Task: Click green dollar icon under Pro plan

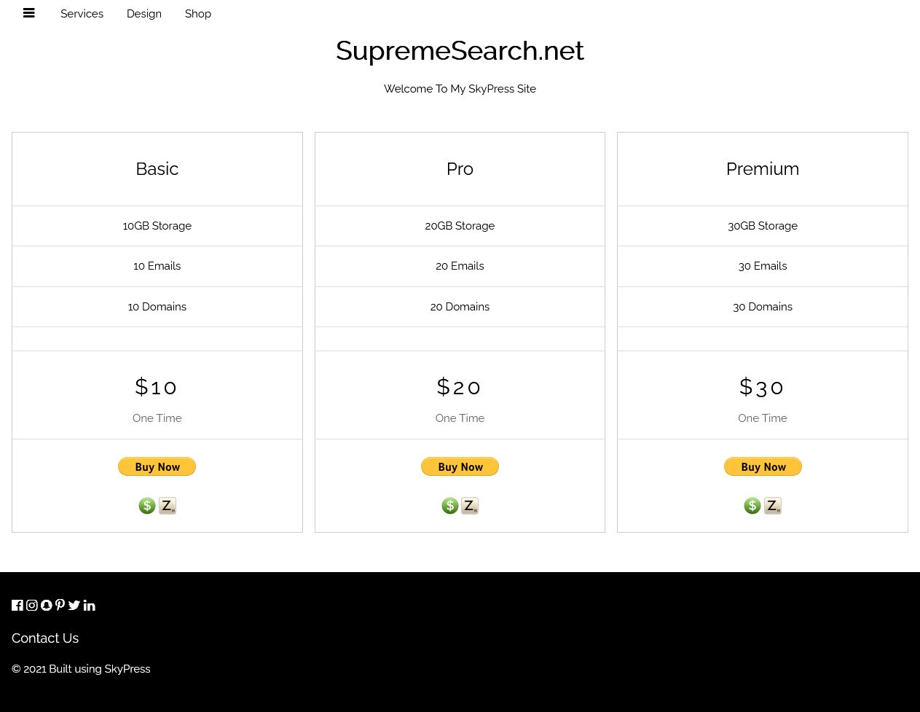Action: (450, 506)
